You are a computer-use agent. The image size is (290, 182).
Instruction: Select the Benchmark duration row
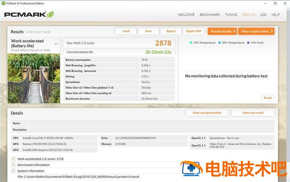pyautogui.click(x=119, y=98)
